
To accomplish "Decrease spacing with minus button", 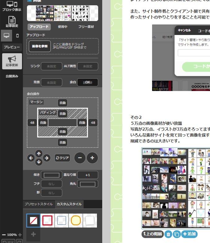I will coord(80,158).
